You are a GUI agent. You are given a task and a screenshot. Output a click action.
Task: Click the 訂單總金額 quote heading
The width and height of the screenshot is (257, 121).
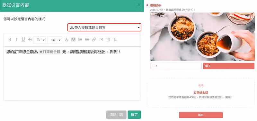pos(201,93)
